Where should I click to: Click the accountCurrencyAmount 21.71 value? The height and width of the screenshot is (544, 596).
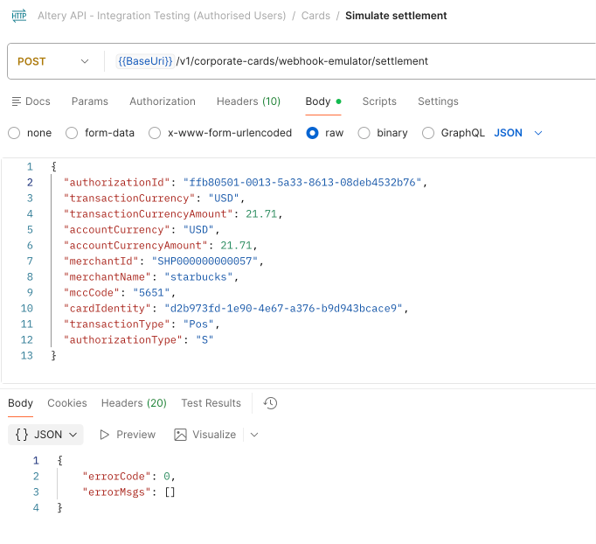[x=236, y=246]
